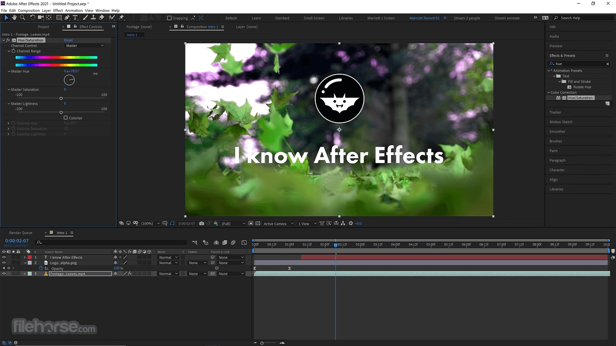Screen dimensions: 616x346
Task: Click the Show Channel RGB color icon
Action: (x=216, y=223)
